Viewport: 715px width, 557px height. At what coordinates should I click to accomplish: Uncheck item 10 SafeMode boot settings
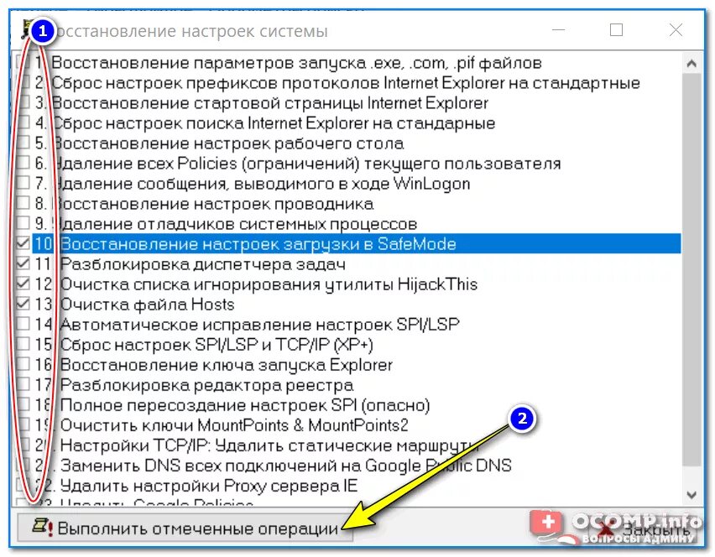coord(23,243)
